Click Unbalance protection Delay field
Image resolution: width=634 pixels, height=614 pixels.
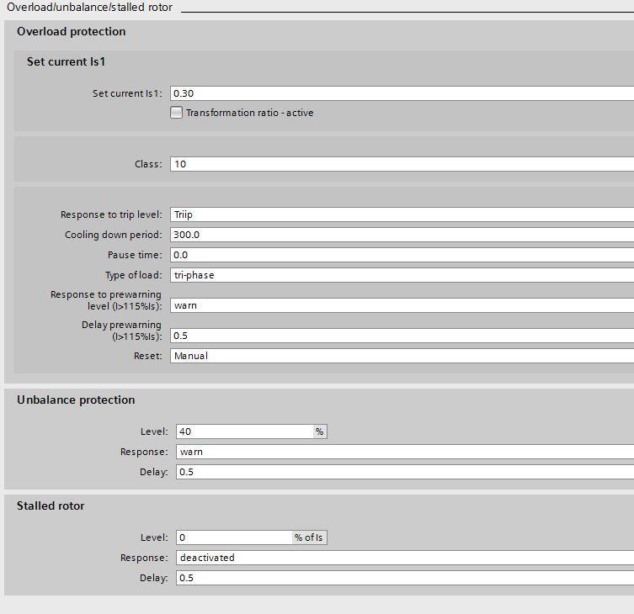click(405, 472)
